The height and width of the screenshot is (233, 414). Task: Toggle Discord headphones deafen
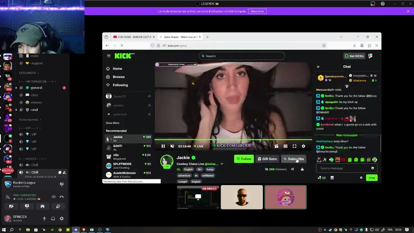point(53,219)
